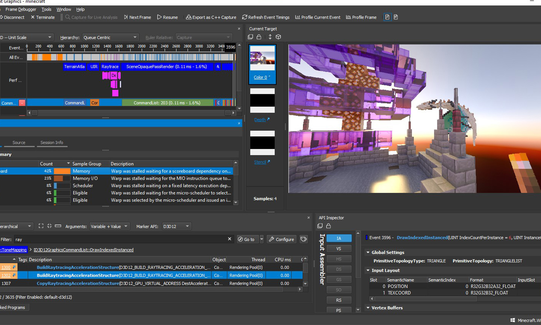This screenshot has width=541, height=325.
Task: Flip the Current Target image vertically
Action: pos(270,37)
